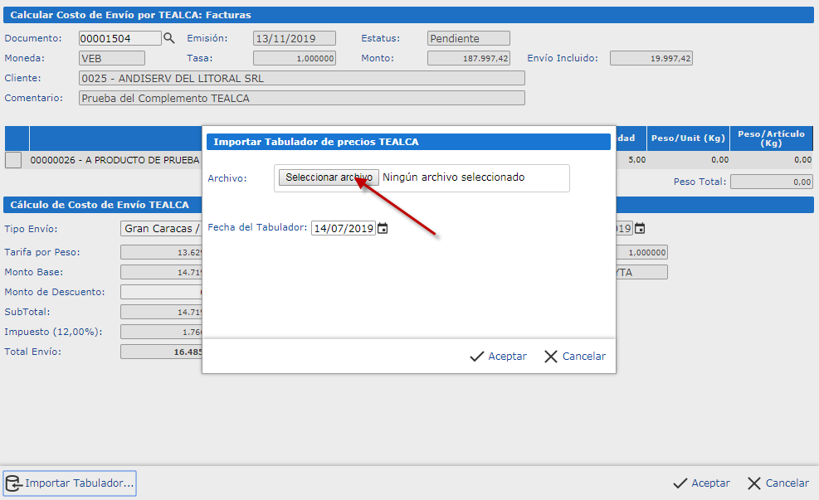The width and height of the screenshot is (819, 500).
Task: Click the Monto Base value field
Action: (162, 272)
